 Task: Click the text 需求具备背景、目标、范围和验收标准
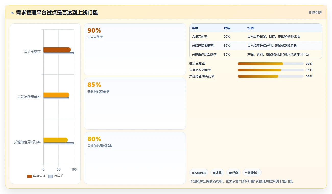274,37
